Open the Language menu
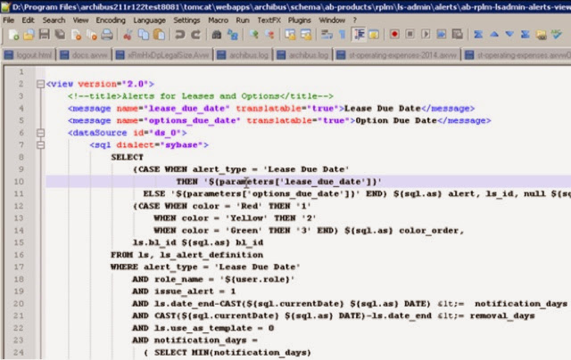Screen dimensions: 571x360 point(149,20)
